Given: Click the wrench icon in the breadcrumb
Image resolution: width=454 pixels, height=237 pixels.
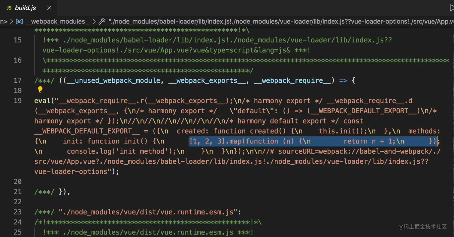Looking at the screenshot, I should click(102, 21).
